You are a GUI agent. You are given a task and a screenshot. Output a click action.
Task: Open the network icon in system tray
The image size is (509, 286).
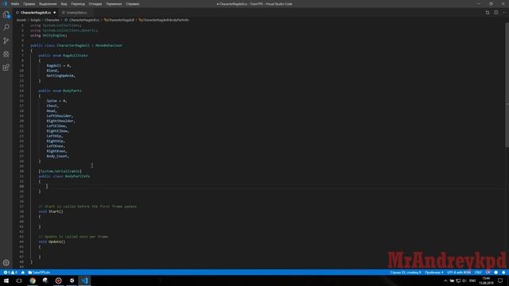click(458, 280)
